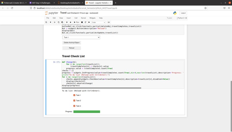Toggle the Task 4 checkbox
Image resolution: width=232 pixels, height=132 pixels.
[x=74, y=106]
